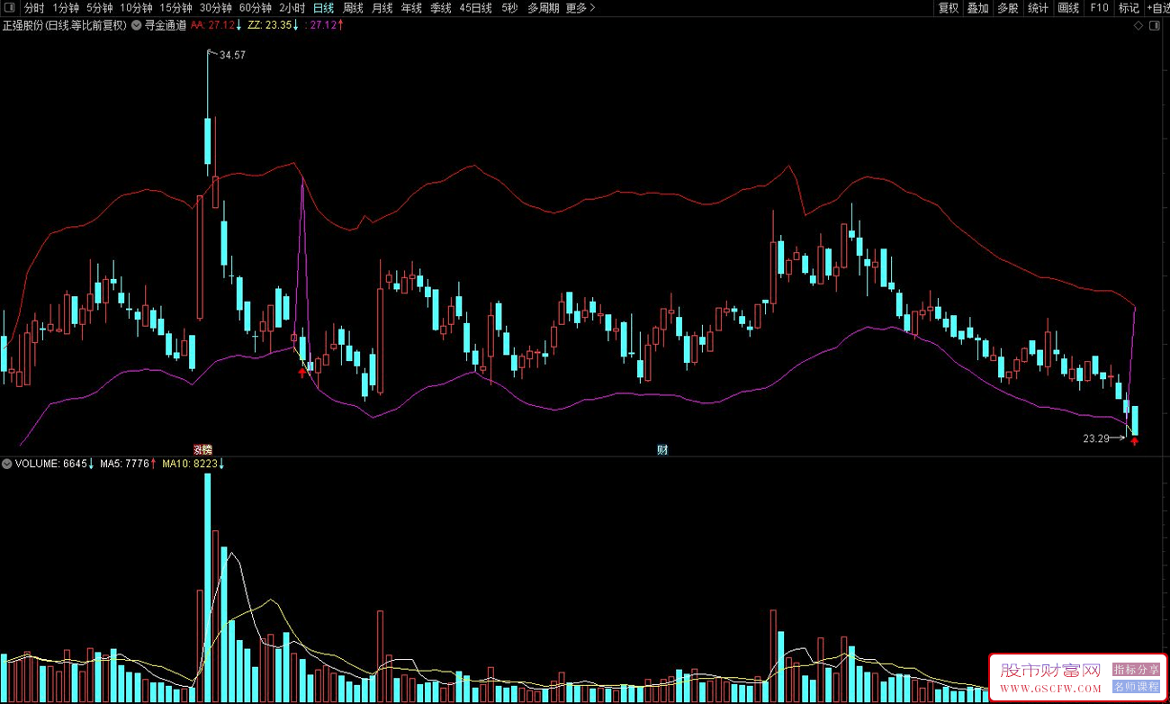1170x704 pixels.
Task: Open the 画线 drawing tools
Action: (x=1068, y=8)
